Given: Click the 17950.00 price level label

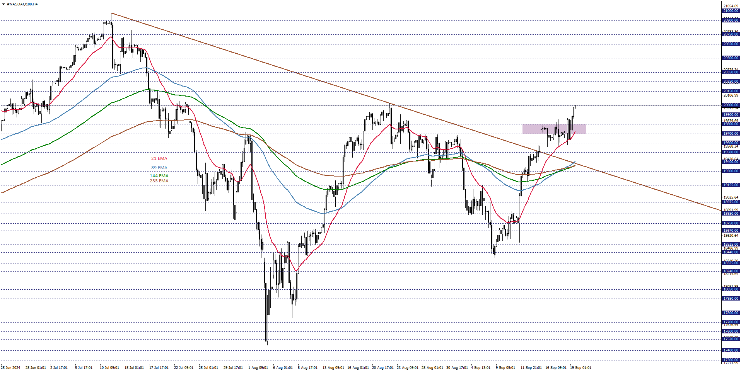Looking at the screenshot, I should 731,299.
